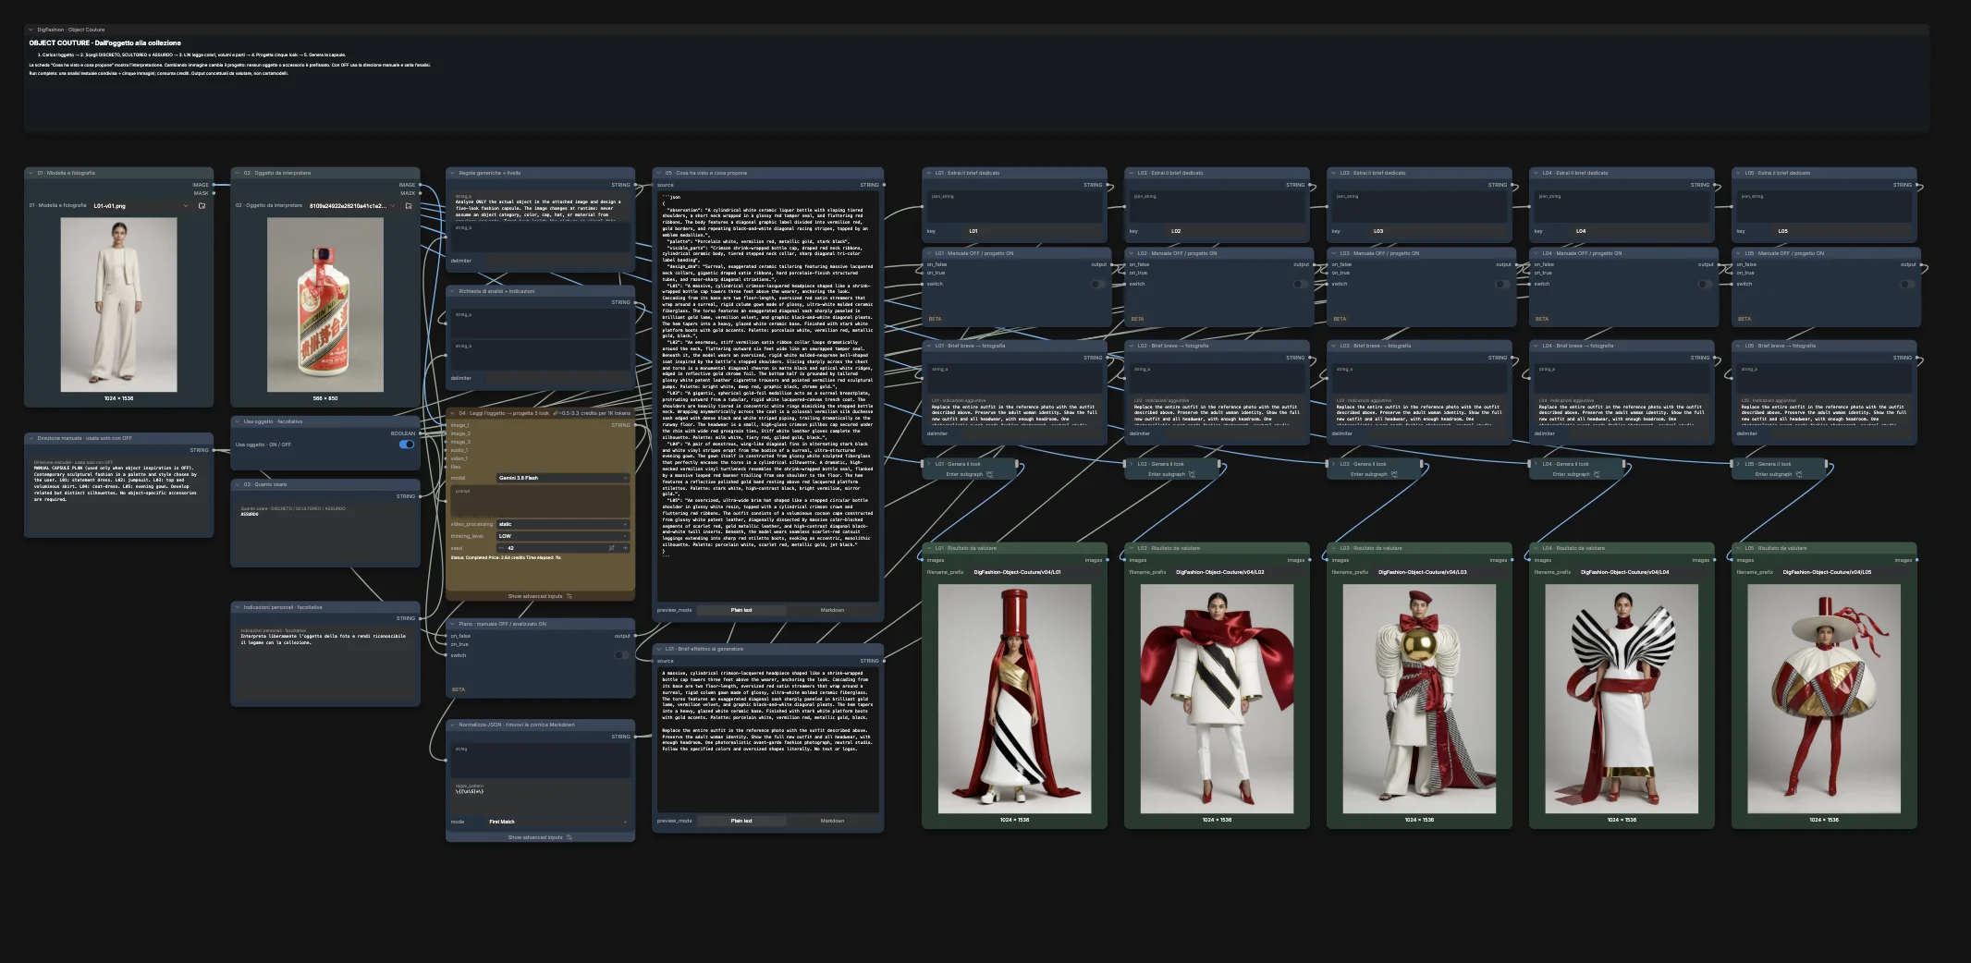Select Plain text tab in 05 Cosa ha visto node
This screenshot has width=1971, height=963.
pos(741,610)
